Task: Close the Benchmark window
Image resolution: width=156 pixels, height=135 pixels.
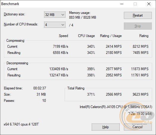Action: tap(149, 4)
